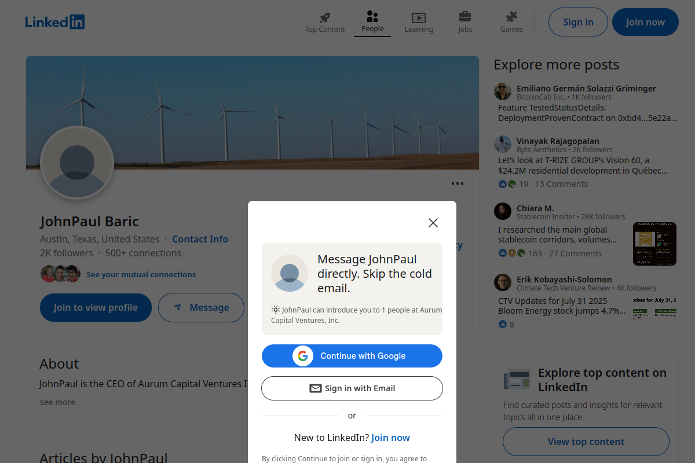Open the LinkedIn home logo
This screenshot has height=463, width=695.
coord(55,22)
